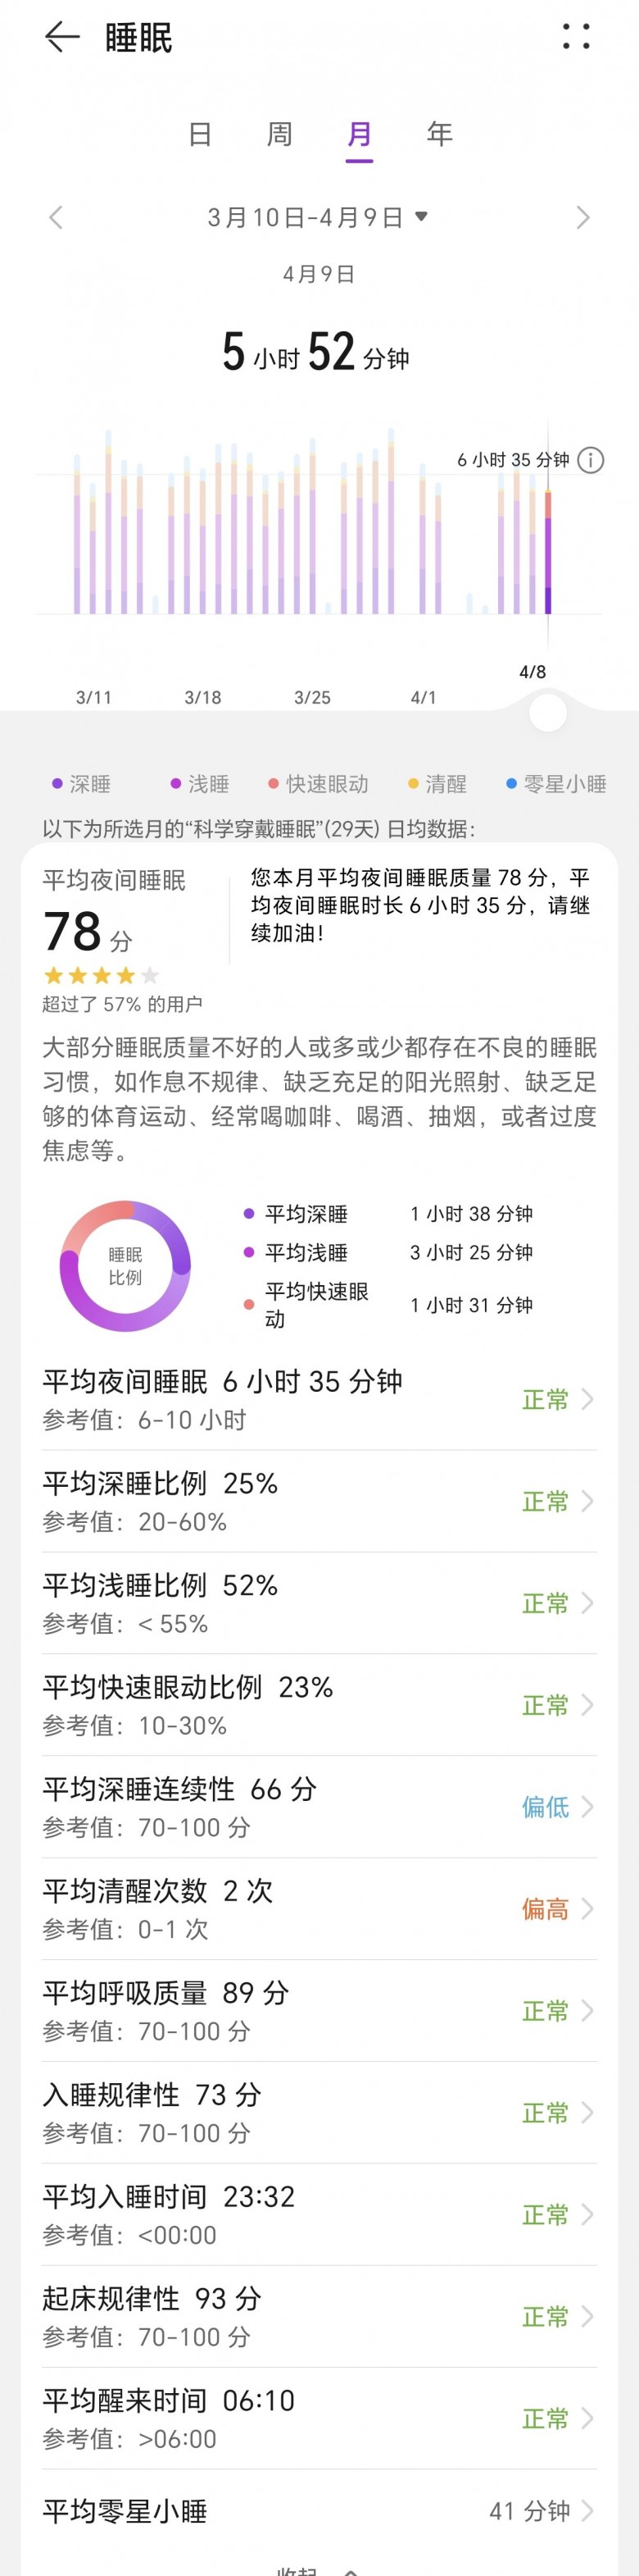Open the 平均夜间睡眠 6小时35分钟 row
639x2576 pixels.
click(319, 1399)
